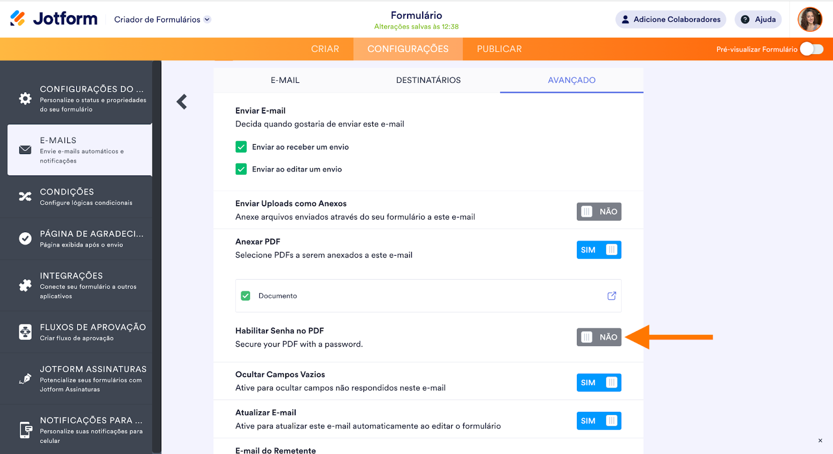Click the envelope E-mails sidebar icon
Screen dimensions: 833x454
25,150
